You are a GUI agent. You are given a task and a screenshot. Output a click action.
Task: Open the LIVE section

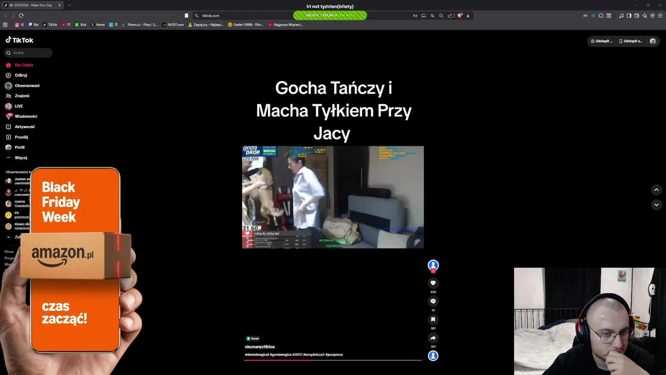pos(14,106)
